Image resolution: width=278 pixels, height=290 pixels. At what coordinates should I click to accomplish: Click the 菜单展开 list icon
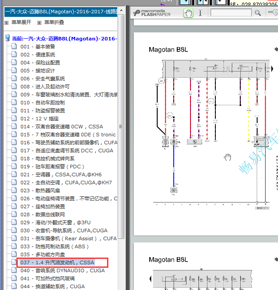click(x=7, y=23)
